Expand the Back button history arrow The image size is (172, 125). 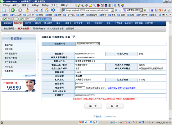(16, 10)
